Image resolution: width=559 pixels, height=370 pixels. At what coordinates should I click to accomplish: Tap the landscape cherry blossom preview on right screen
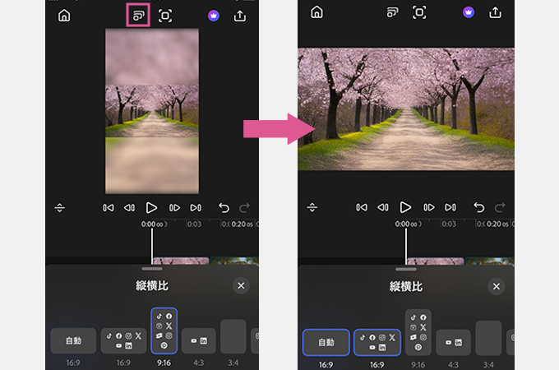coord(405,109)
